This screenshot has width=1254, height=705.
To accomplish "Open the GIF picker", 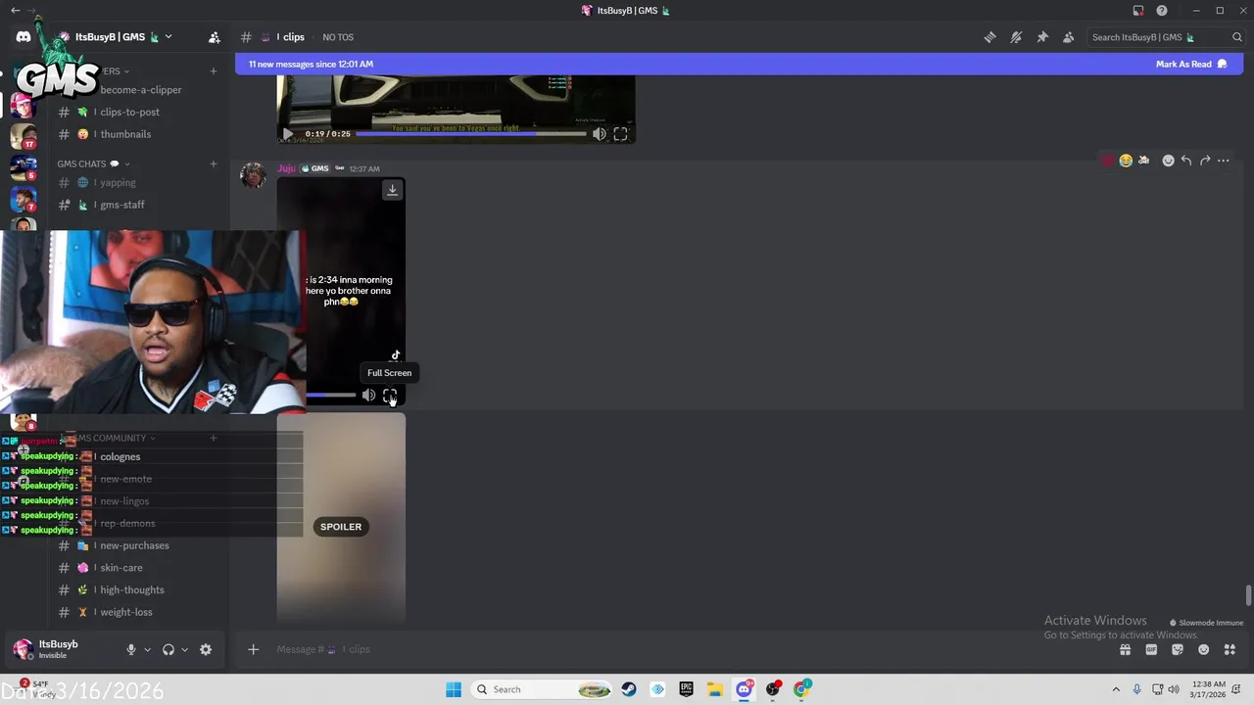I will click(1151, 649).
